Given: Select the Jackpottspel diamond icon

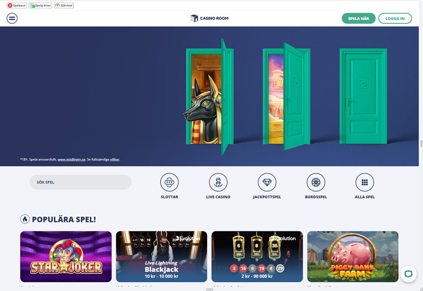Looking at the screenshot, I should 267,182.
